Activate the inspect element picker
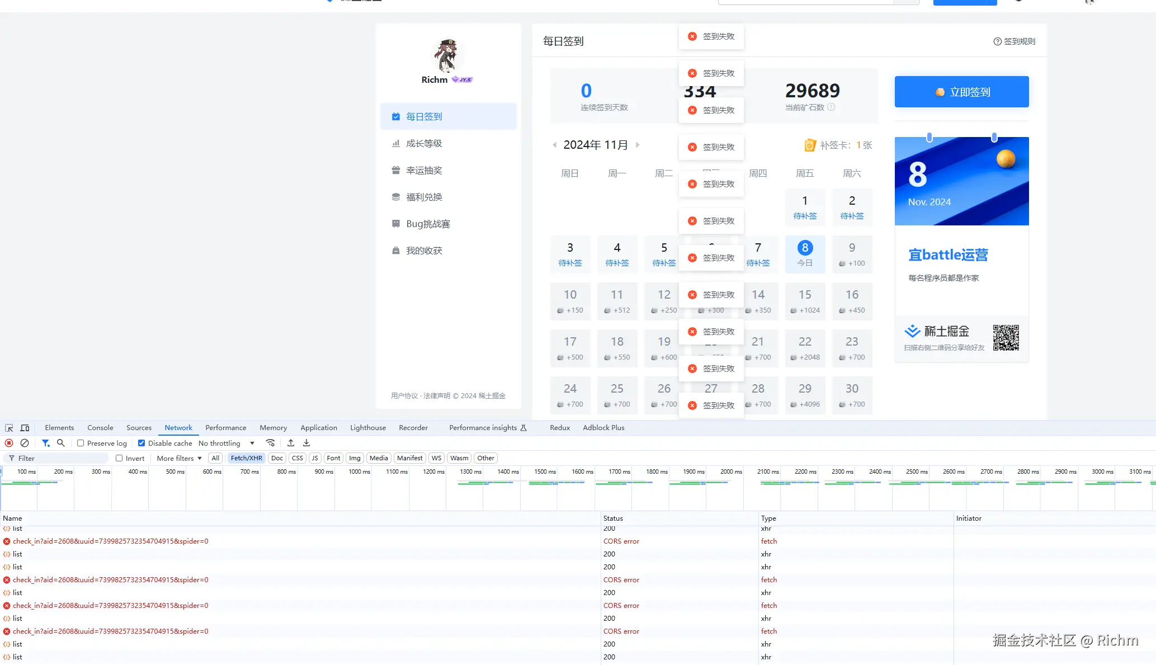This screenshot has width=1156, height=665. [9, 428]
